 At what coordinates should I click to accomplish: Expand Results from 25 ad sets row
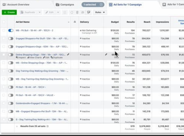click(17, 126)
